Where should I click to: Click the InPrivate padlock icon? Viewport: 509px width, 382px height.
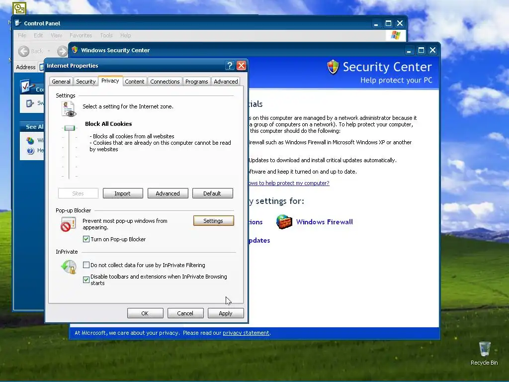69,267
